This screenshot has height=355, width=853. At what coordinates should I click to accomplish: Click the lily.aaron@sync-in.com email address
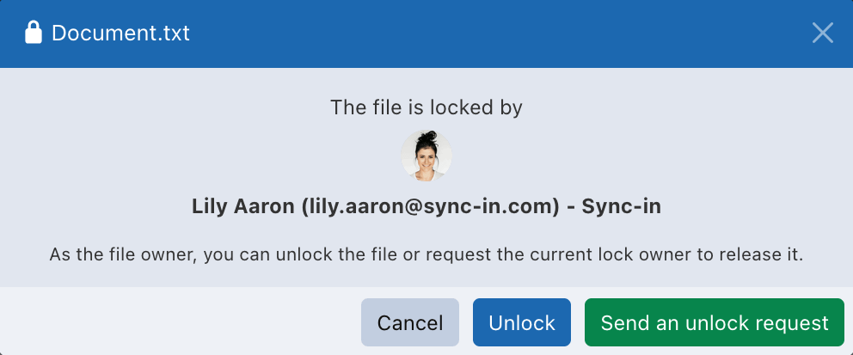[426, 207]
